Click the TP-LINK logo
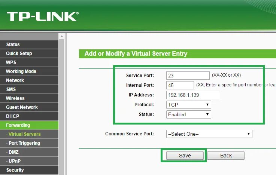 click(x=42, y=16)
